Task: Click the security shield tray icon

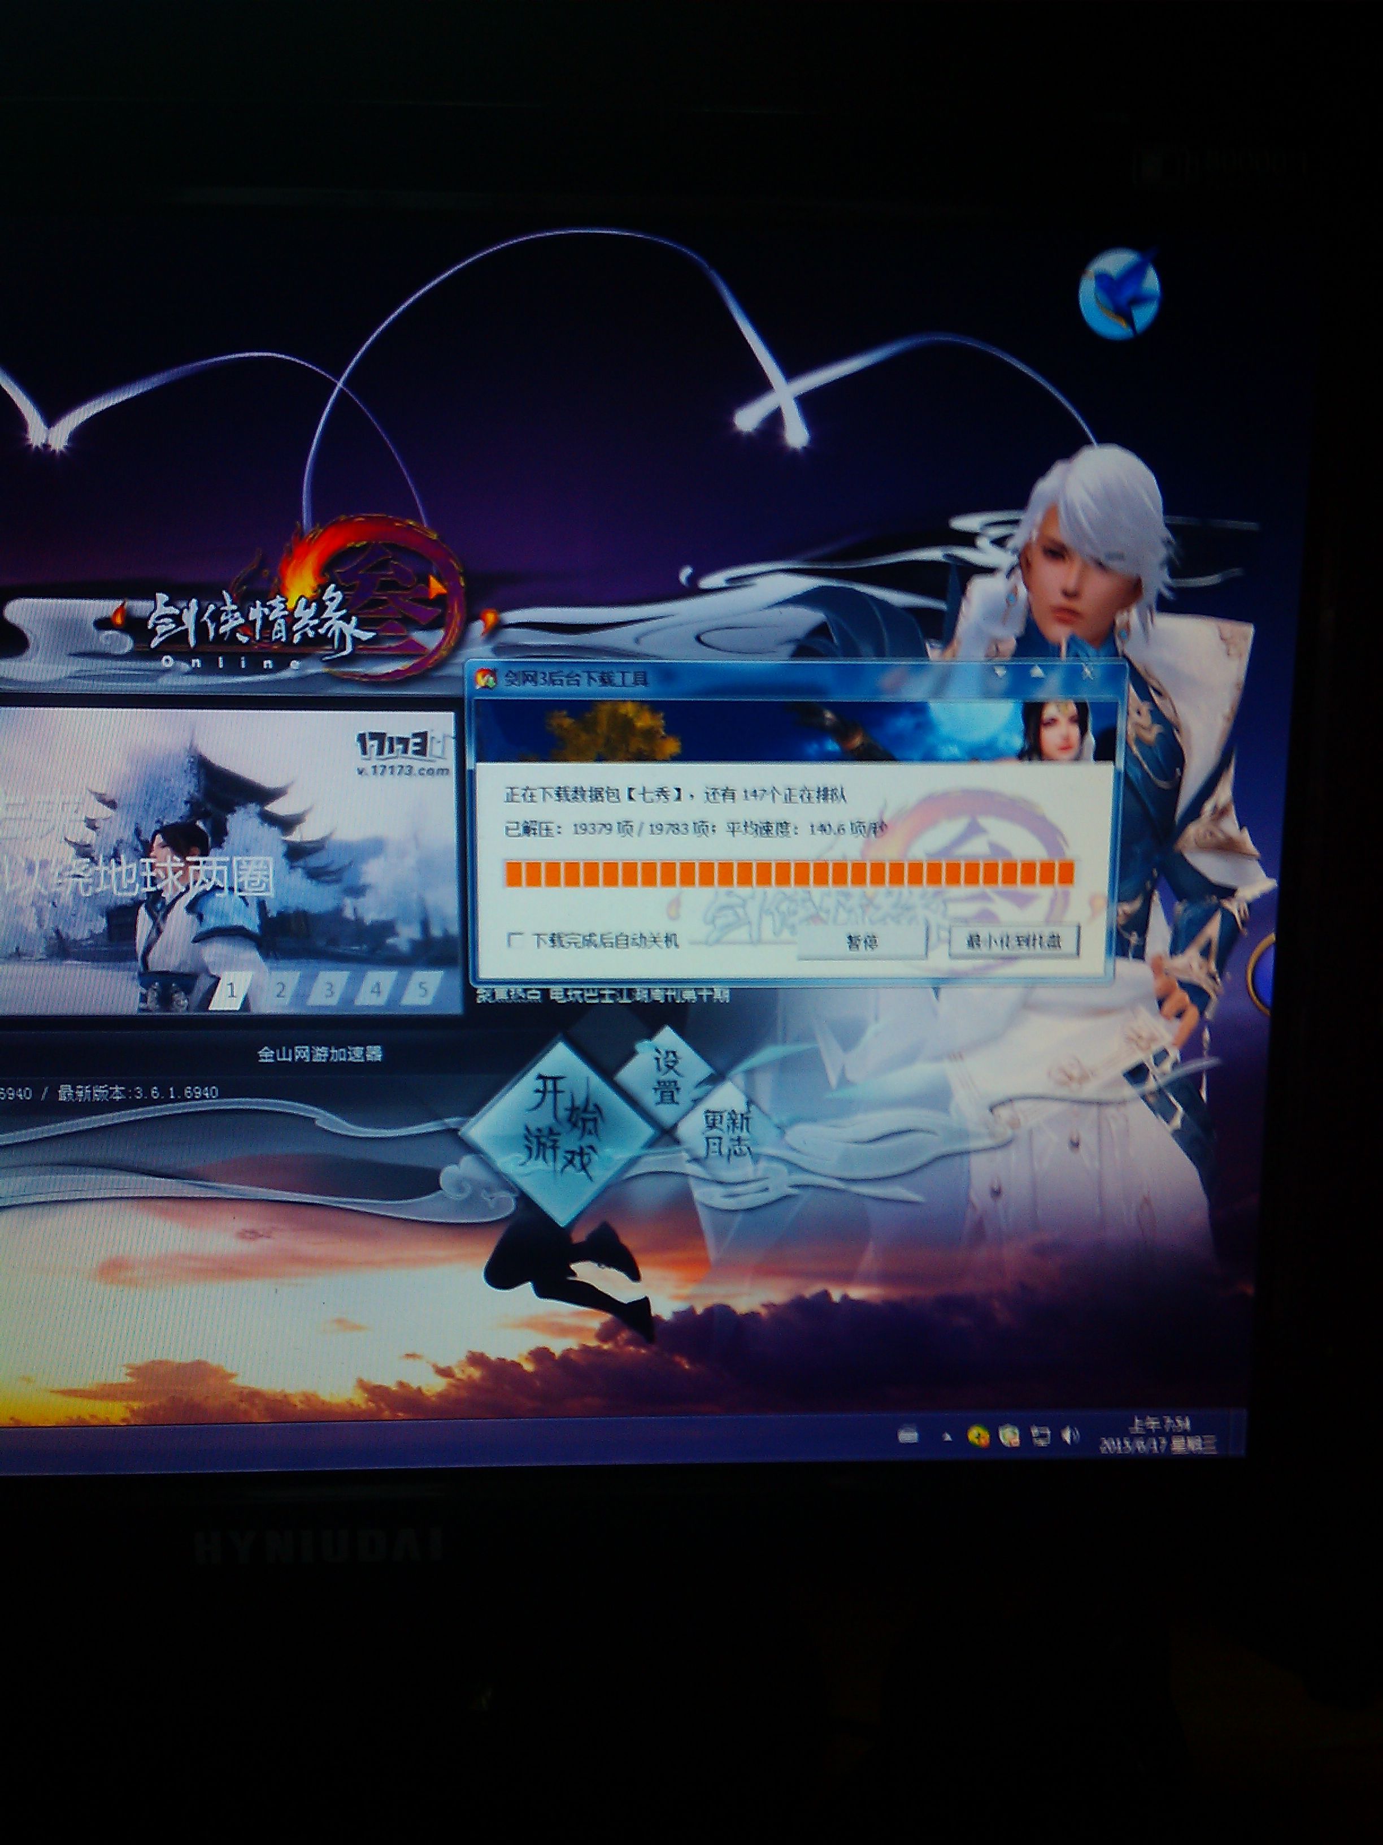Action: [x=1010, y=1435]
